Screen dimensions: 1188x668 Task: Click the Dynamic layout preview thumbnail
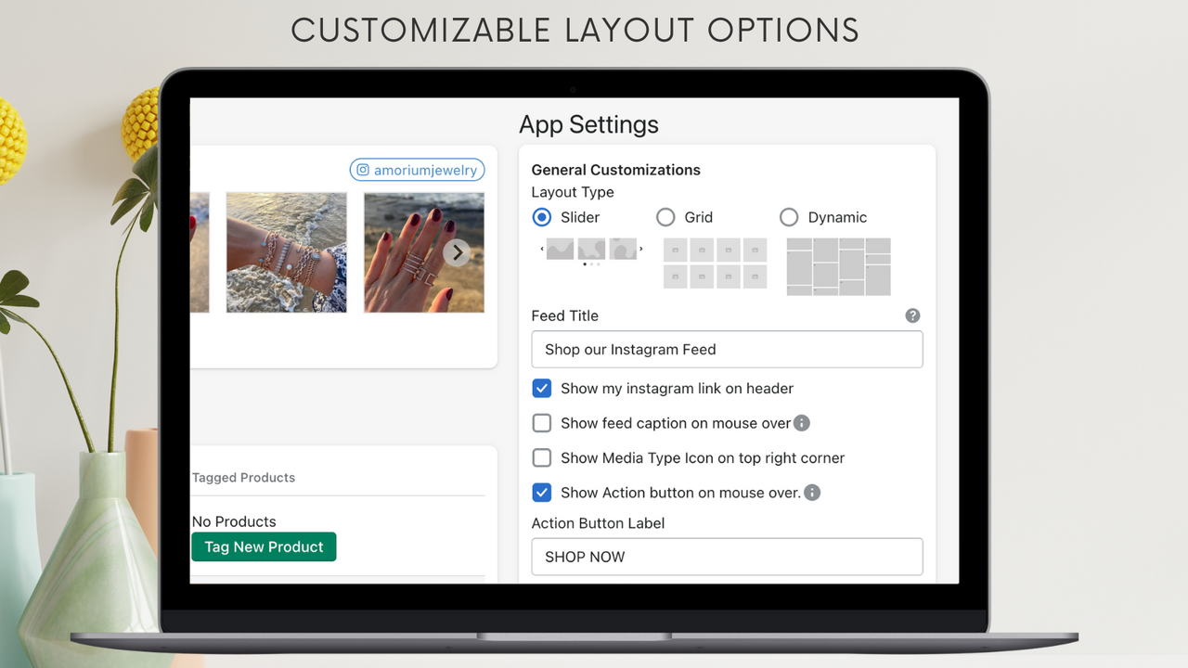pos(837,266)
